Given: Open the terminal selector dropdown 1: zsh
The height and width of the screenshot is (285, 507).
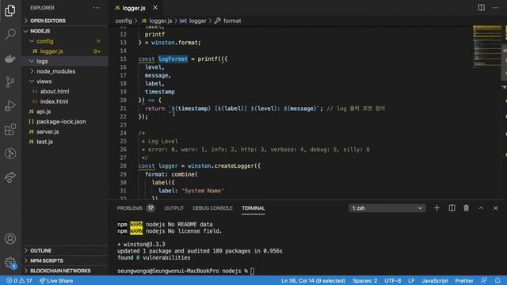Looking at the screenshot, I should (x=387, y=208).
